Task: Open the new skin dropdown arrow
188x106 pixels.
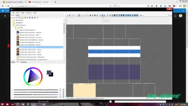Action: point(21,18)
